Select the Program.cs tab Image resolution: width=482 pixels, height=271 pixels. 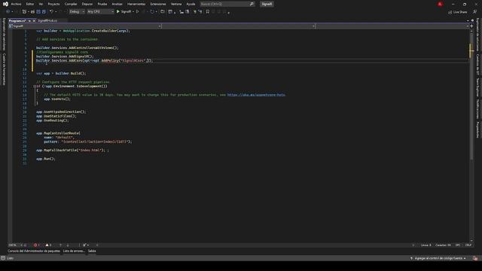tap(17, 20)
